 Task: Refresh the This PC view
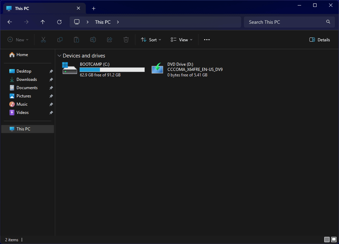(x=59, y=22)
